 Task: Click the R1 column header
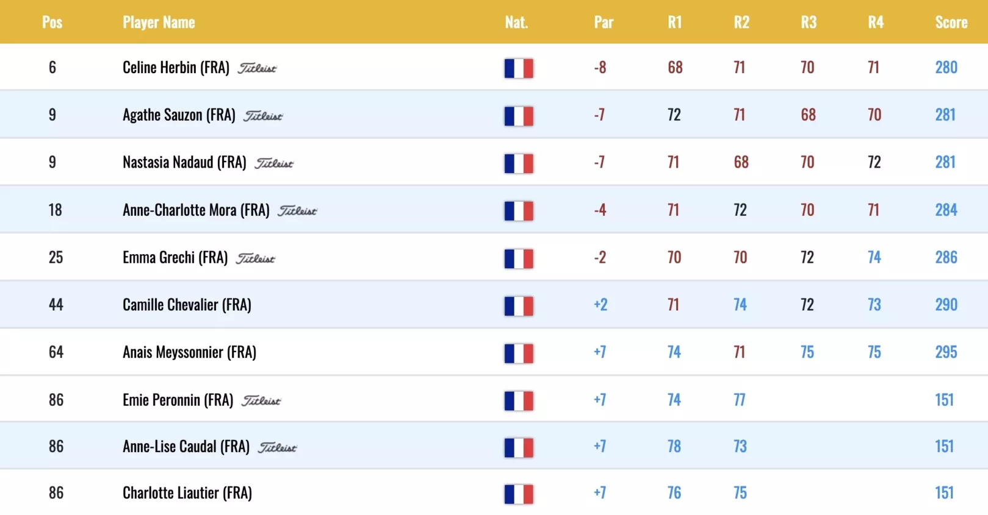click(x=674, y=23)
